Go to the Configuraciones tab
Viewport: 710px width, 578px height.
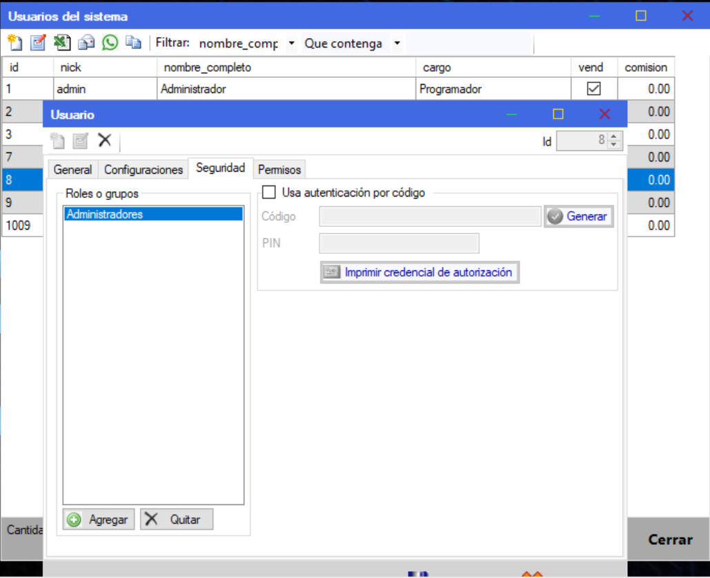(x=144, y=170)
